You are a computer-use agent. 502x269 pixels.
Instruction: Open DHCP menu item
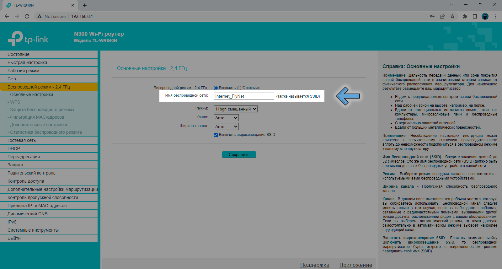click(49, 148)
